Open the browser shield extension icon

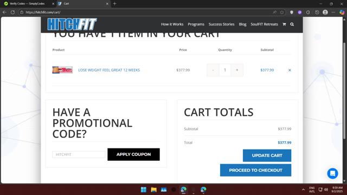tap(292, 12)
